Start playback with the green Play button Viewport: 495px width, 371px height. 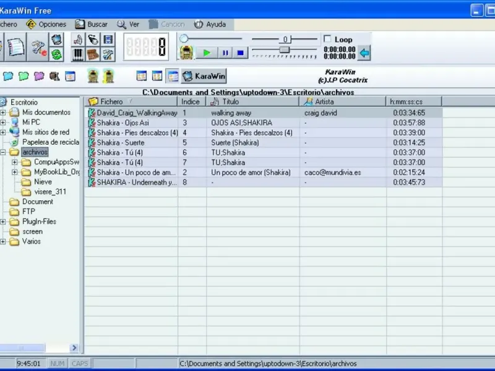pyautogui.click(x=207, y=53)
